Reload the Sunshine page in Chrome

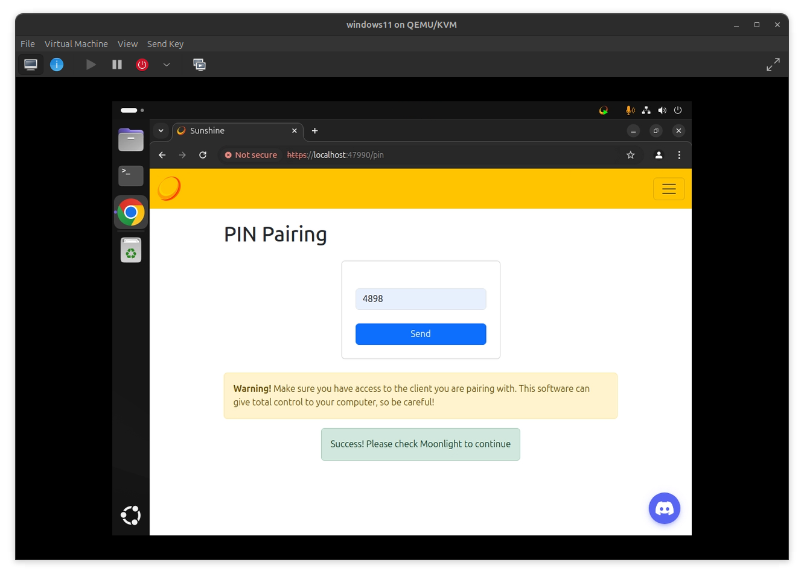(203, 155)
